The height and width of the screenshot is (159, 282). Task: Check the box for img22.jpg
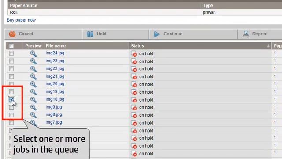[11, 69]
